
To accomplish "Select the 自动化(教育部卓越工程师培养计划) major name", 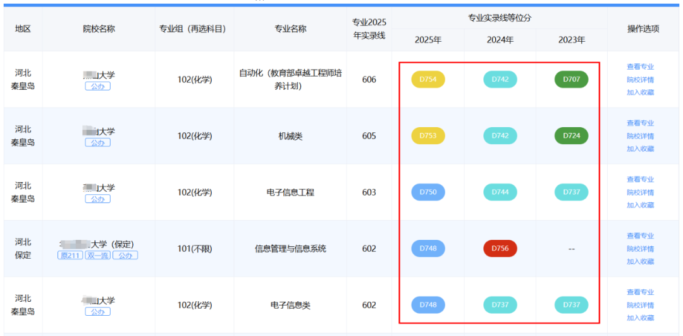I will pyautogui.click(x=290, y=79).
